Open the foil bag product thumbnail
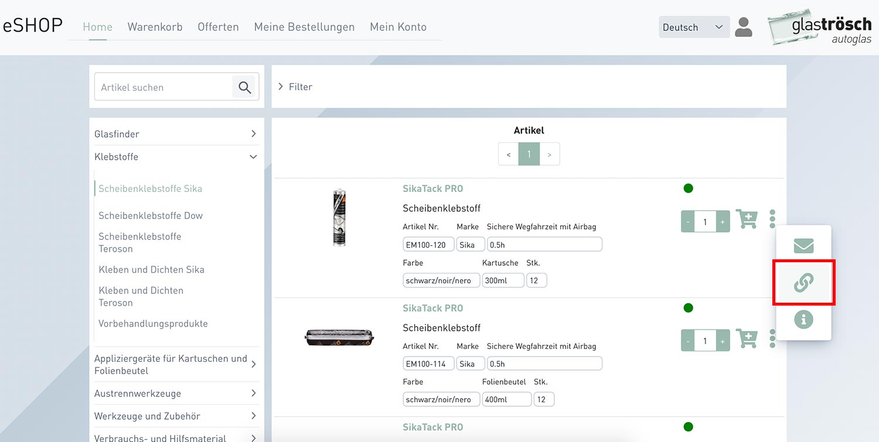 click(339, 337)
